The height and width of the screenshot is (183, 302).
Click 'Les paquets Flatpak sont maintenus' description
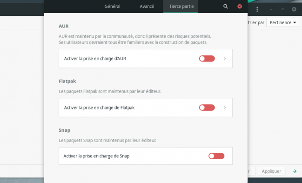click(110, 91)
